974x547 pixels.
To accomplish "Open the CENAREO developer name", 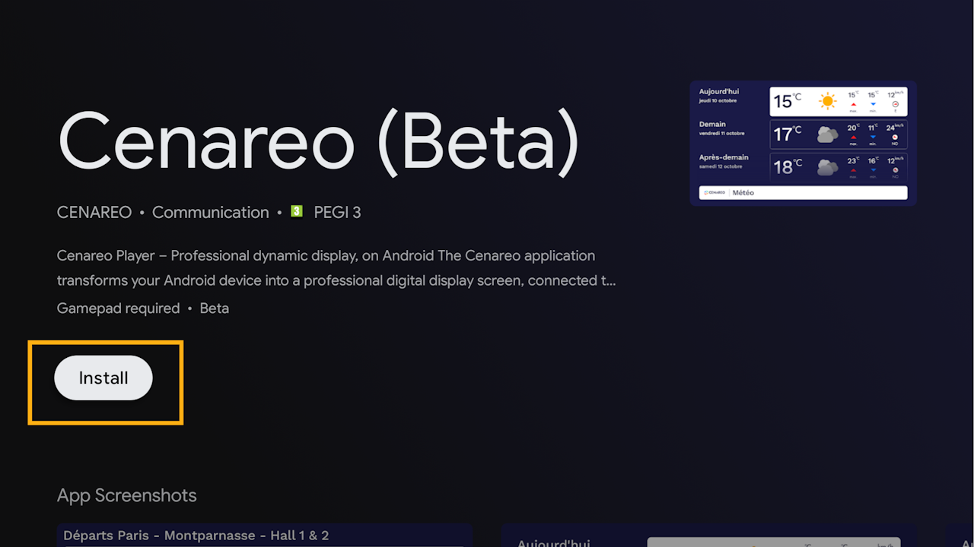I will (94, 213).
